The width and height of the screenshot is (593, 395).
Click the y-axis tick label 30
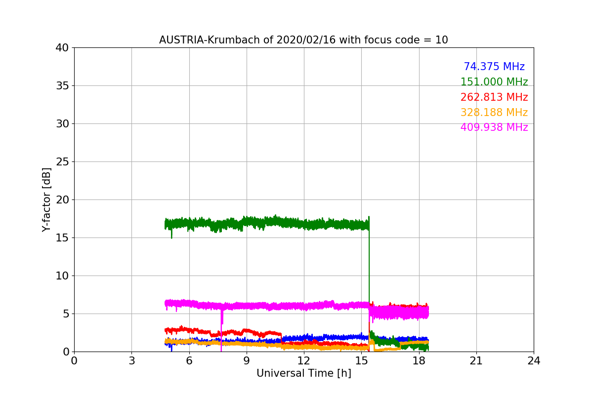(x=62, y=124)
